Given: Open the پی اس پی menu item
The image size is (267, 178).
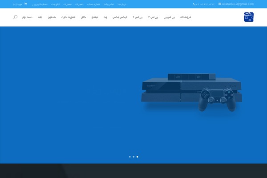Looking at the screenshot, I should [x=169, y=17].
